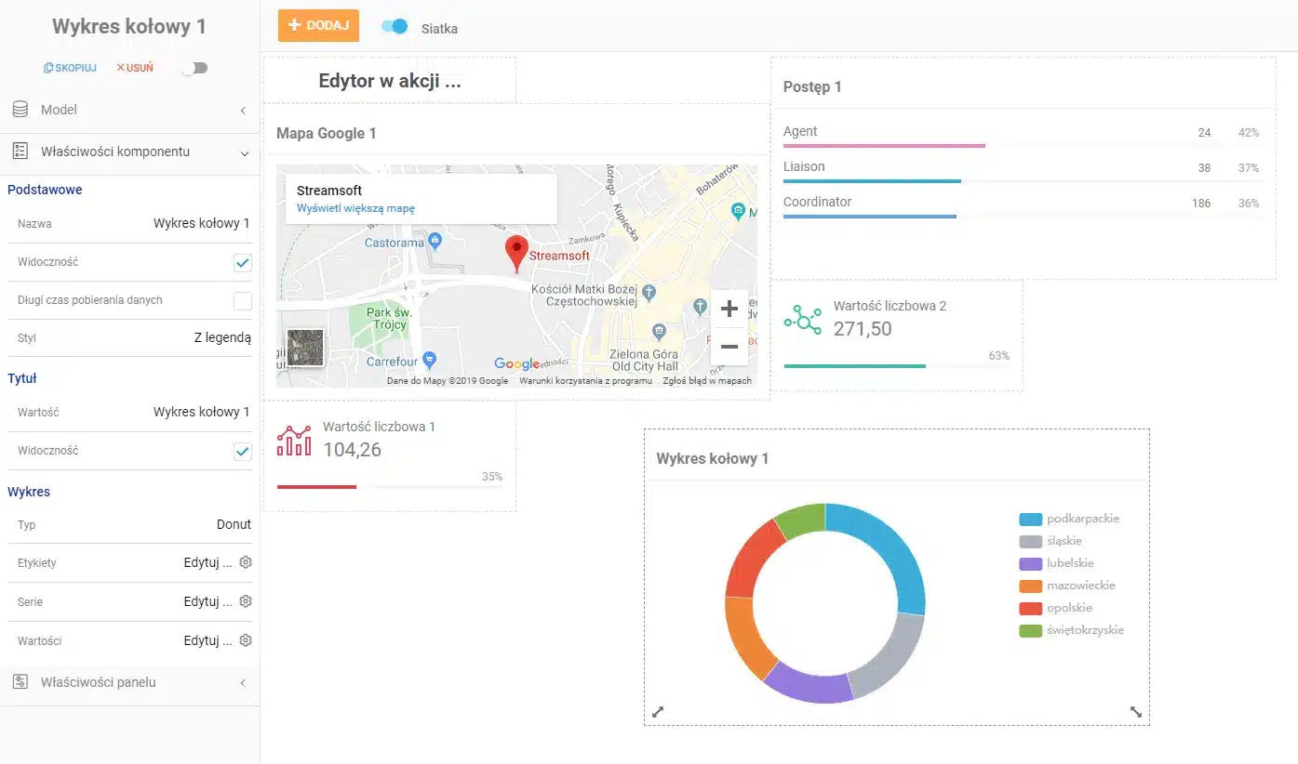1298x764 pixels.
Task: Select the Mapa Google 1 heading
Action: point(327,133)
